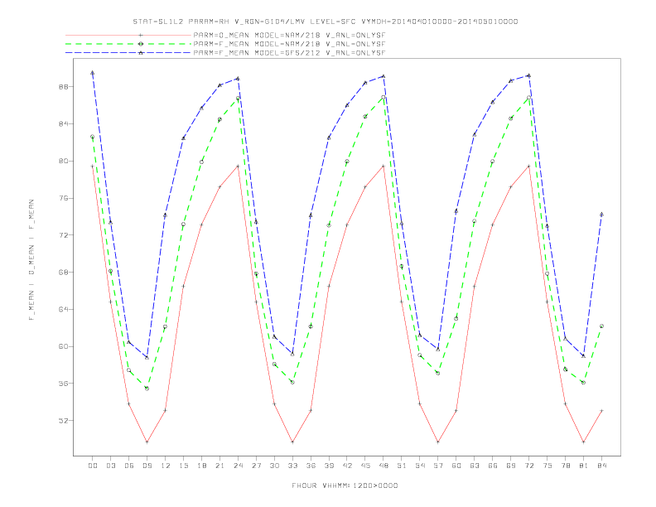
Task: Click the x-axis tick label 36
Action: coord(311,466)
